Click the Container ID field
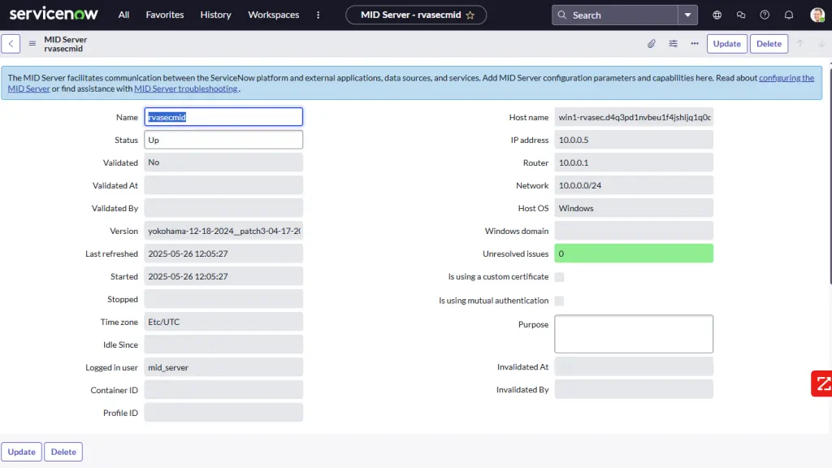The image size is (832, 468). (x=223, y=390)
